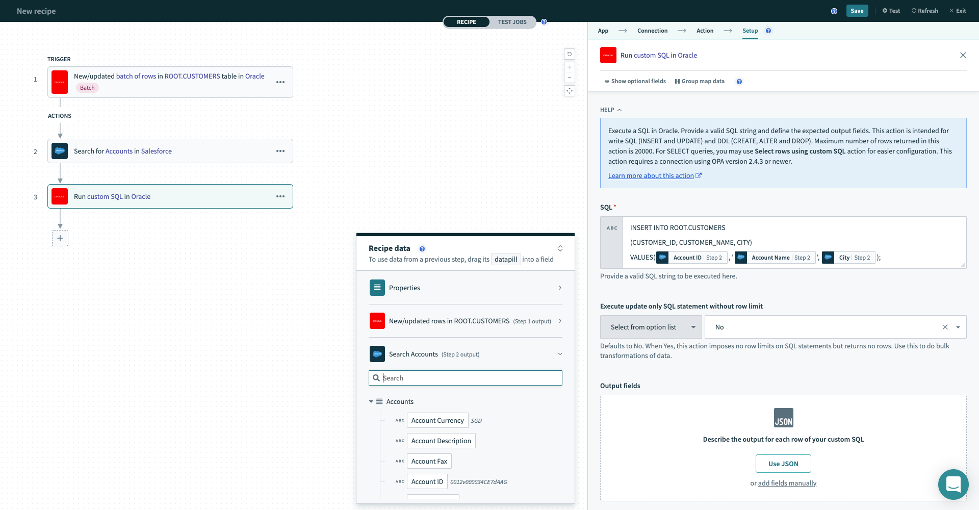The image size is (979, 510).
Task: Click the add step plus icon below step 3
Action: pyautogui.click(x=60, y=238)
